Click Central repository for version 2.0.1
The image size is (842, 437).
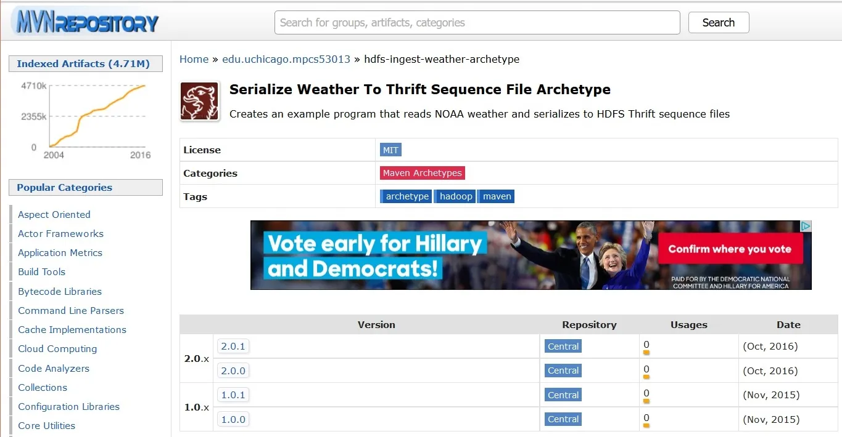[x=563, y=347]
